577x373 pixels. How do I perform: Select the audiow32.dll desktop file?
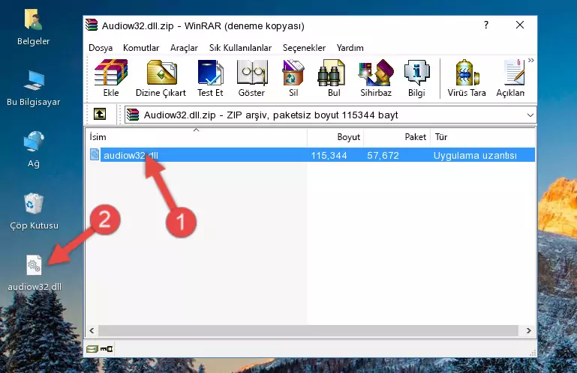point(35,273)
